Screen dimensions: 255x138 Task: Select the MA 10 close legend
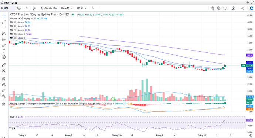tap(17, 23)
